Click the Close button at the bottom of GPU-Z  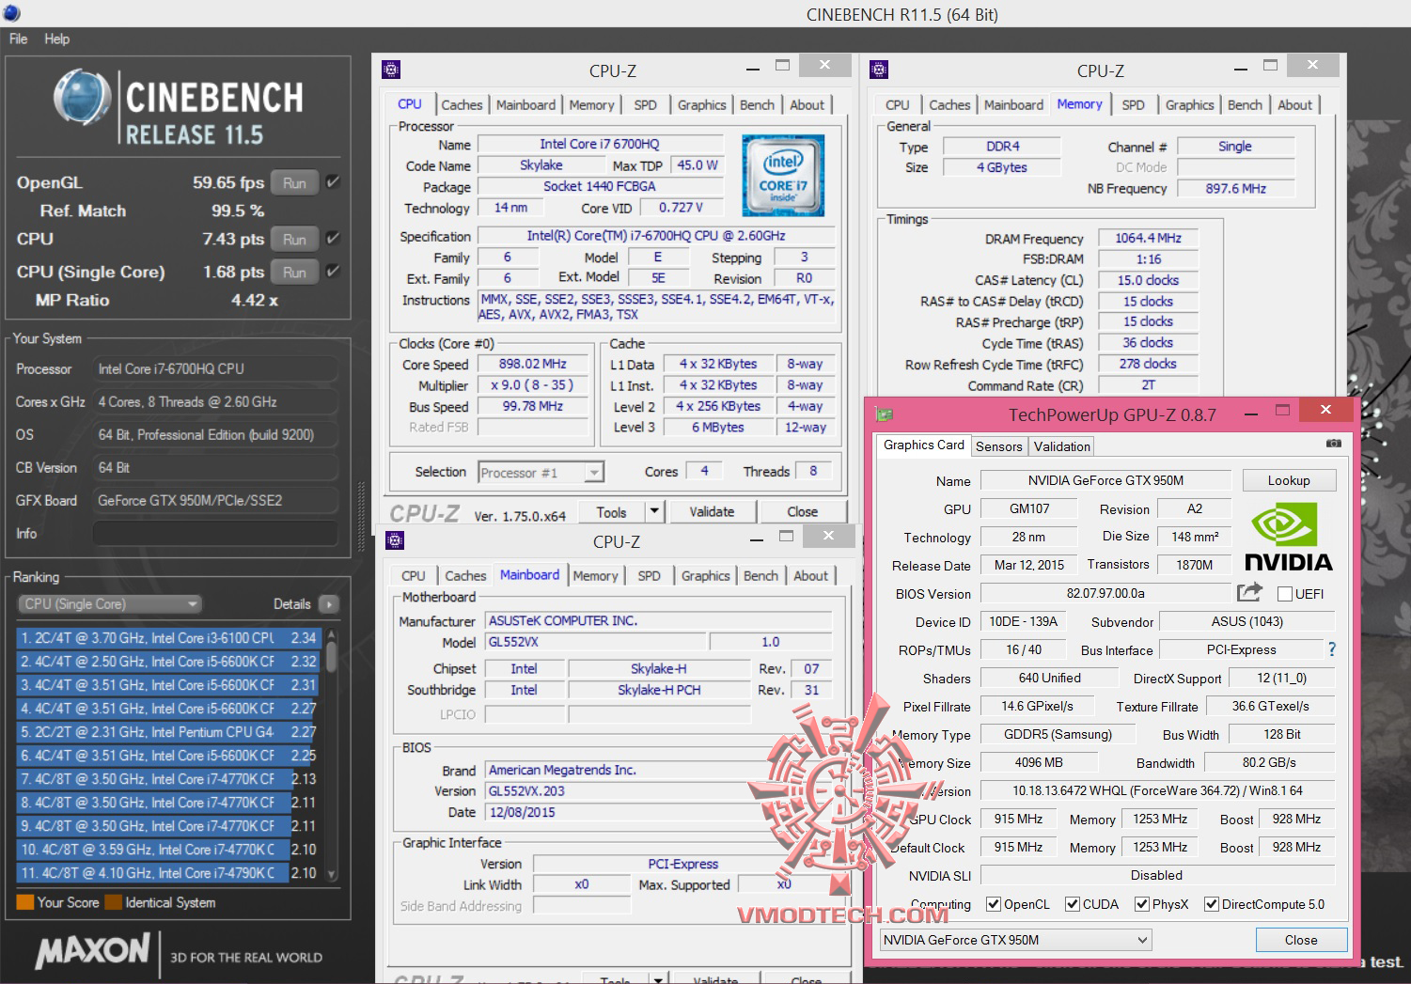click(1301, 940)
